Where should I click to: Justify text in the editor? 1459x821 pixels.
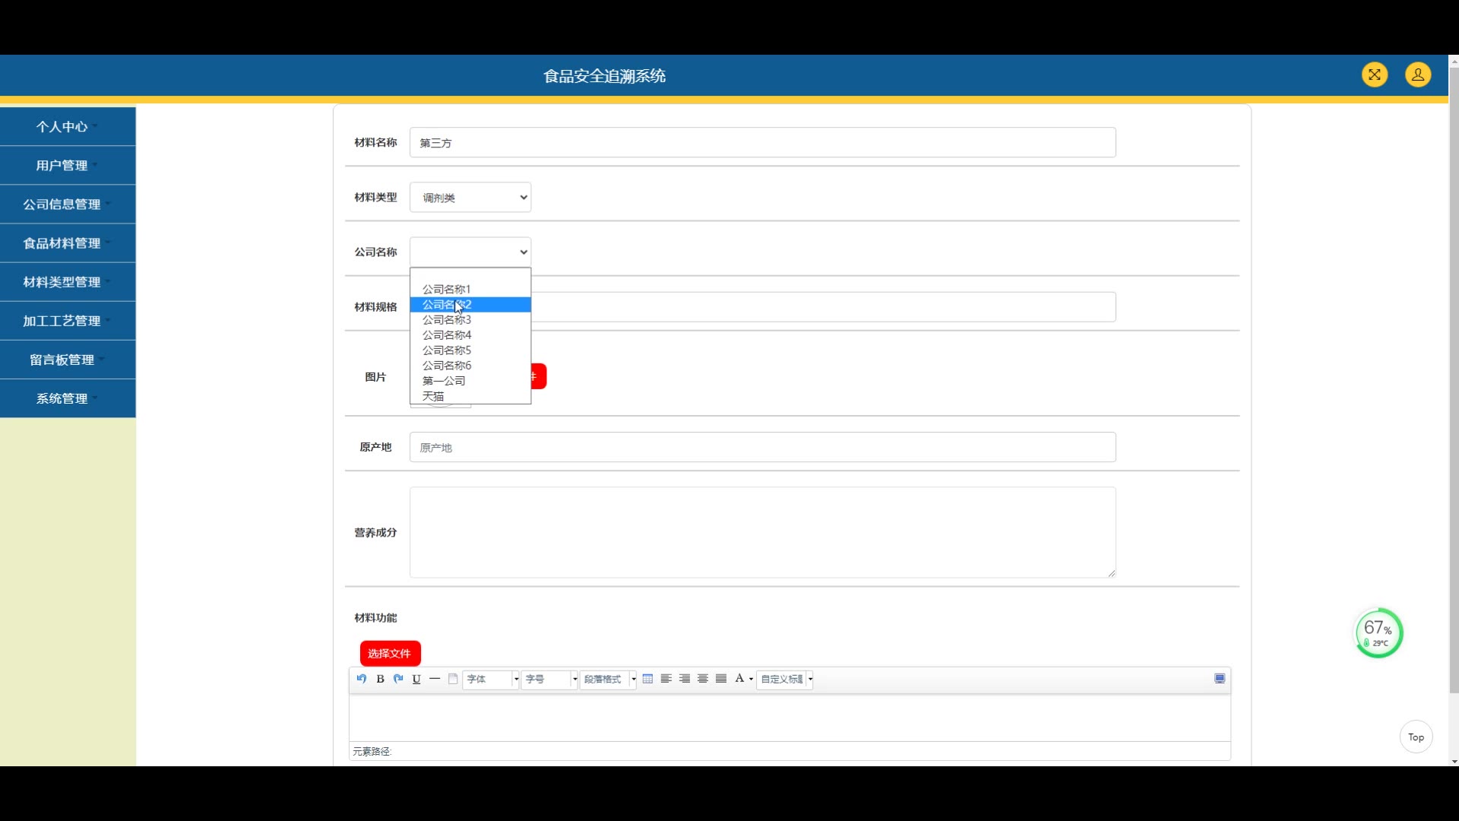(721, 679)
